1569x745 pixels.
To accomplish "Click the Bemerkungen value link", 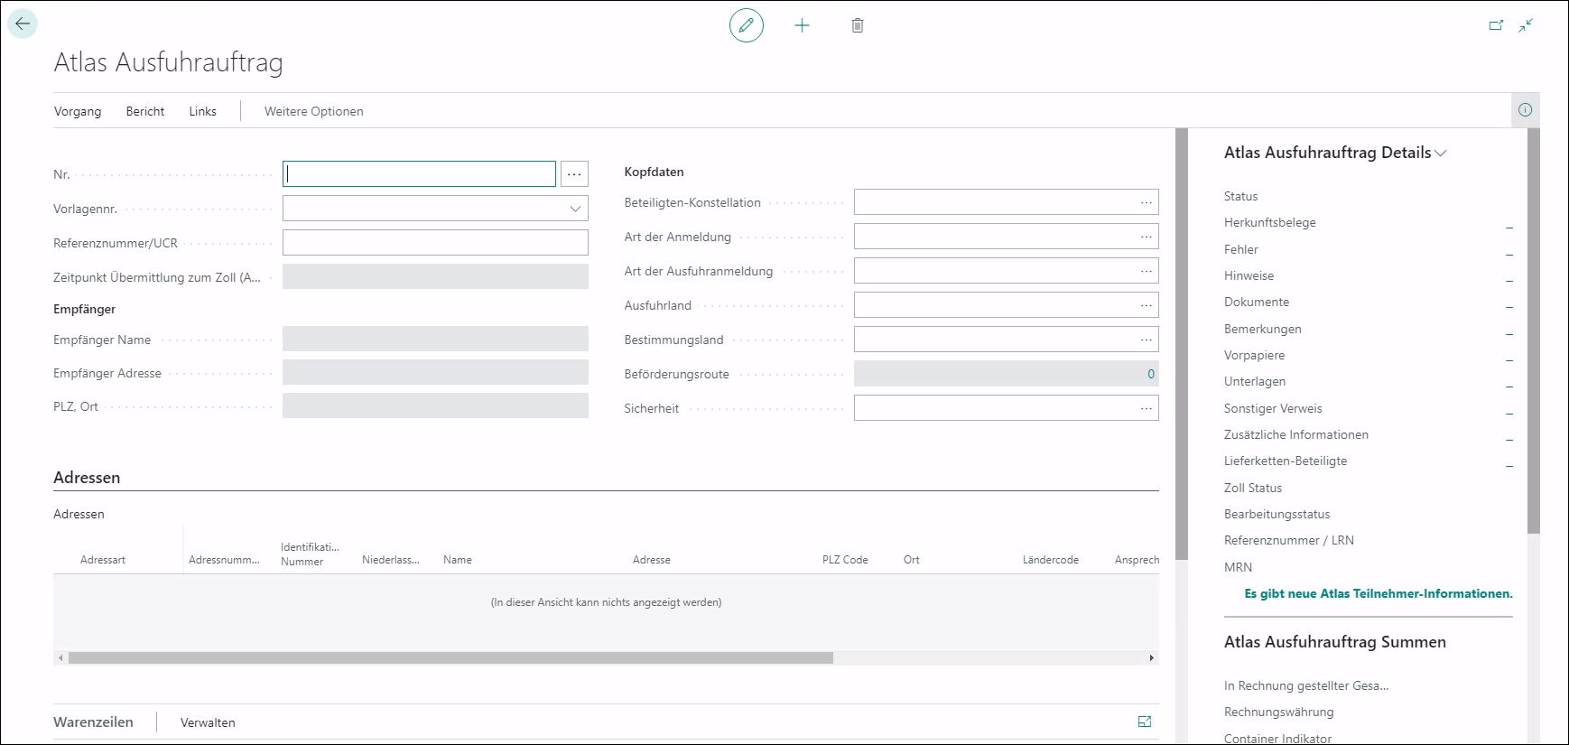I will 1509,330.
